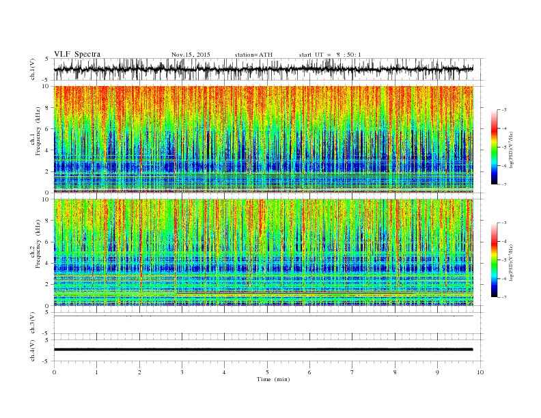Click the time axis tick label "4"
Viewport: 541px width, 418px height.
coord(224,372)
